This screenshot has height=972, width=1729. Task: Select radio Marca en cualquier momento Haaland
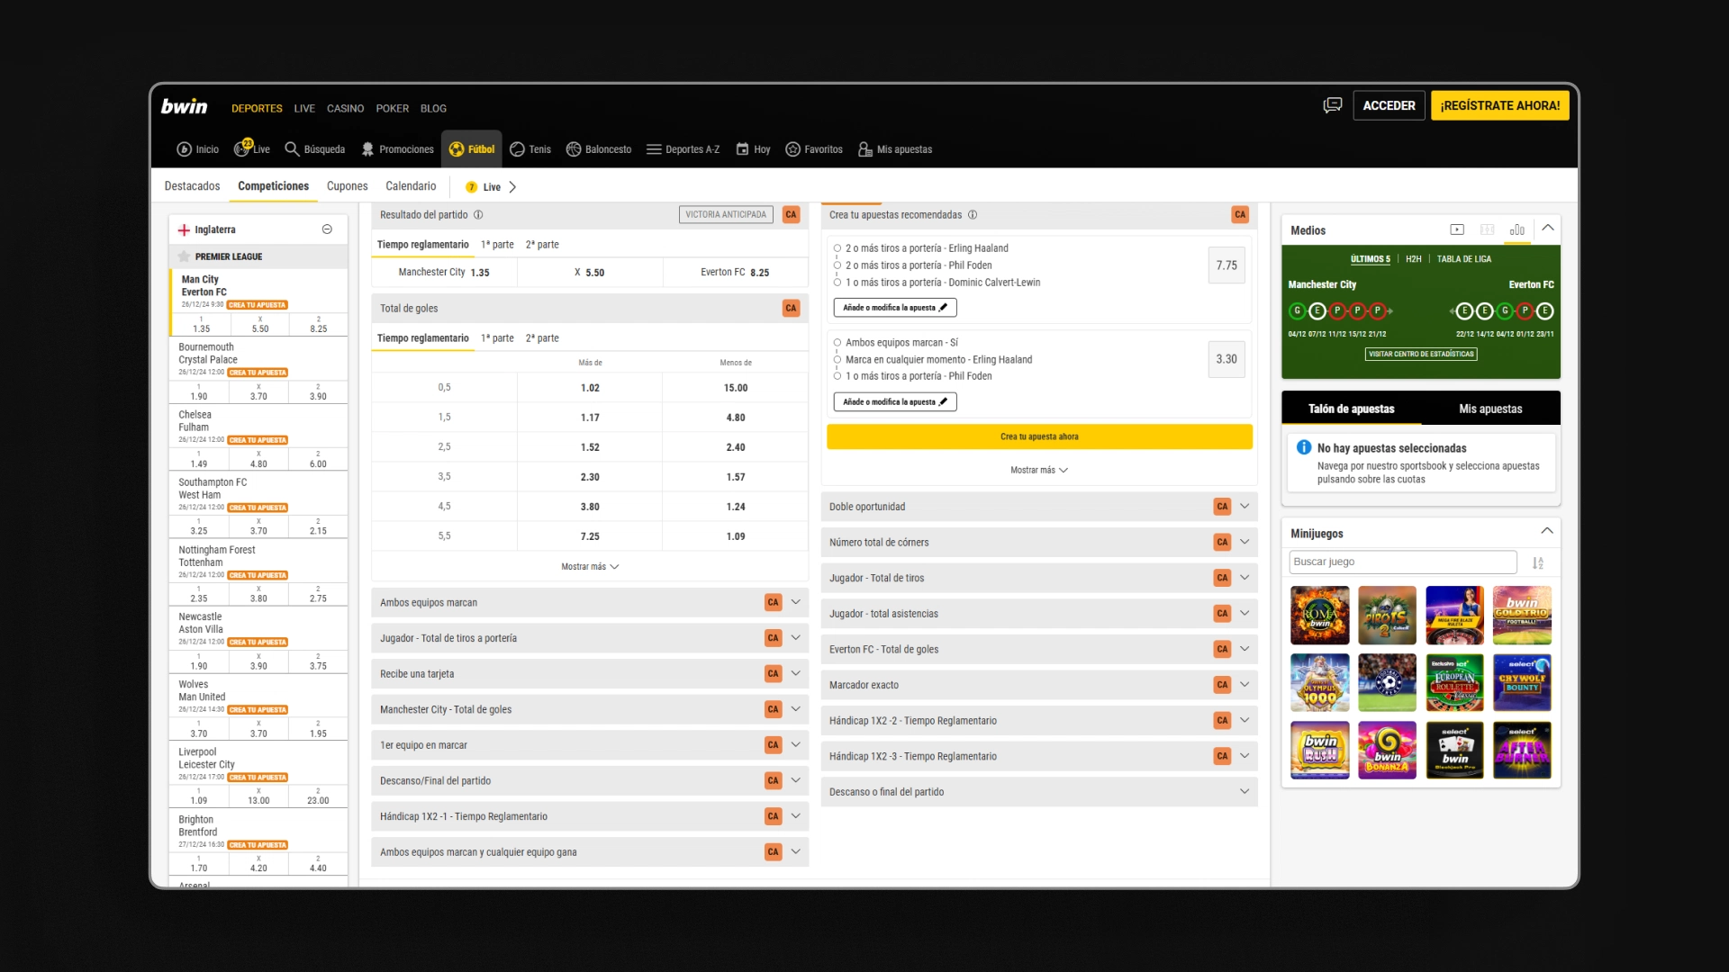837,360
